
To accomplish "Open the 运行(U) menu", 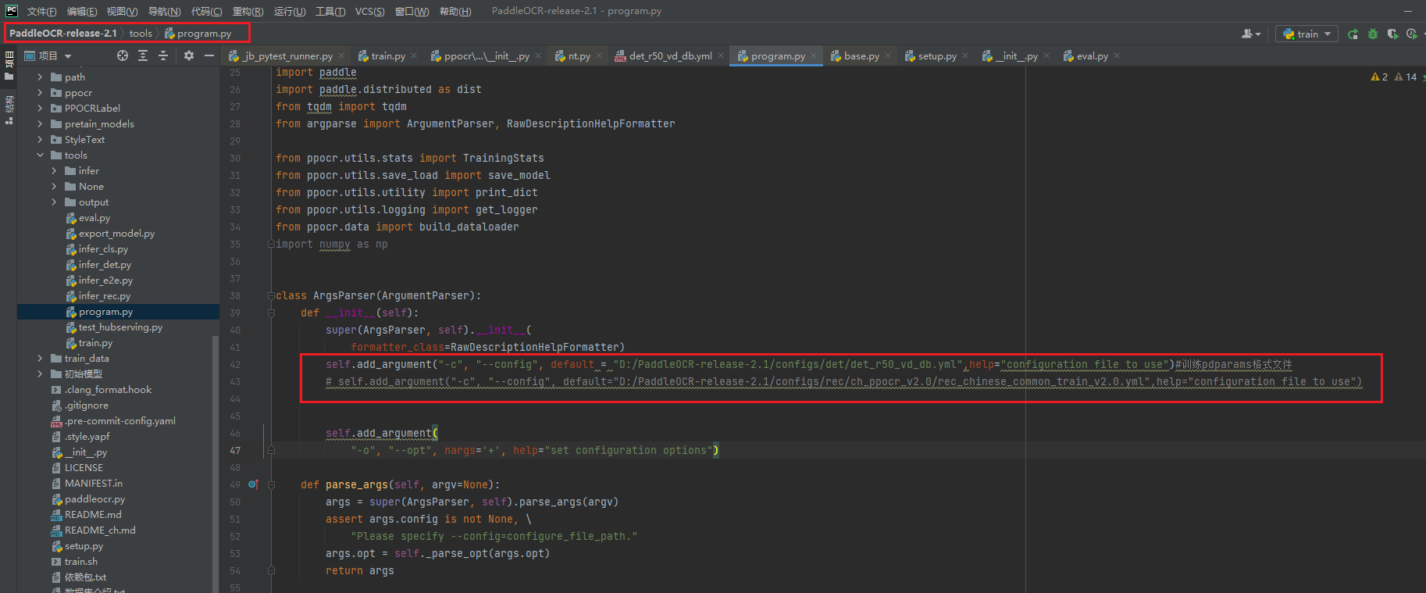I will coord(290,11).
